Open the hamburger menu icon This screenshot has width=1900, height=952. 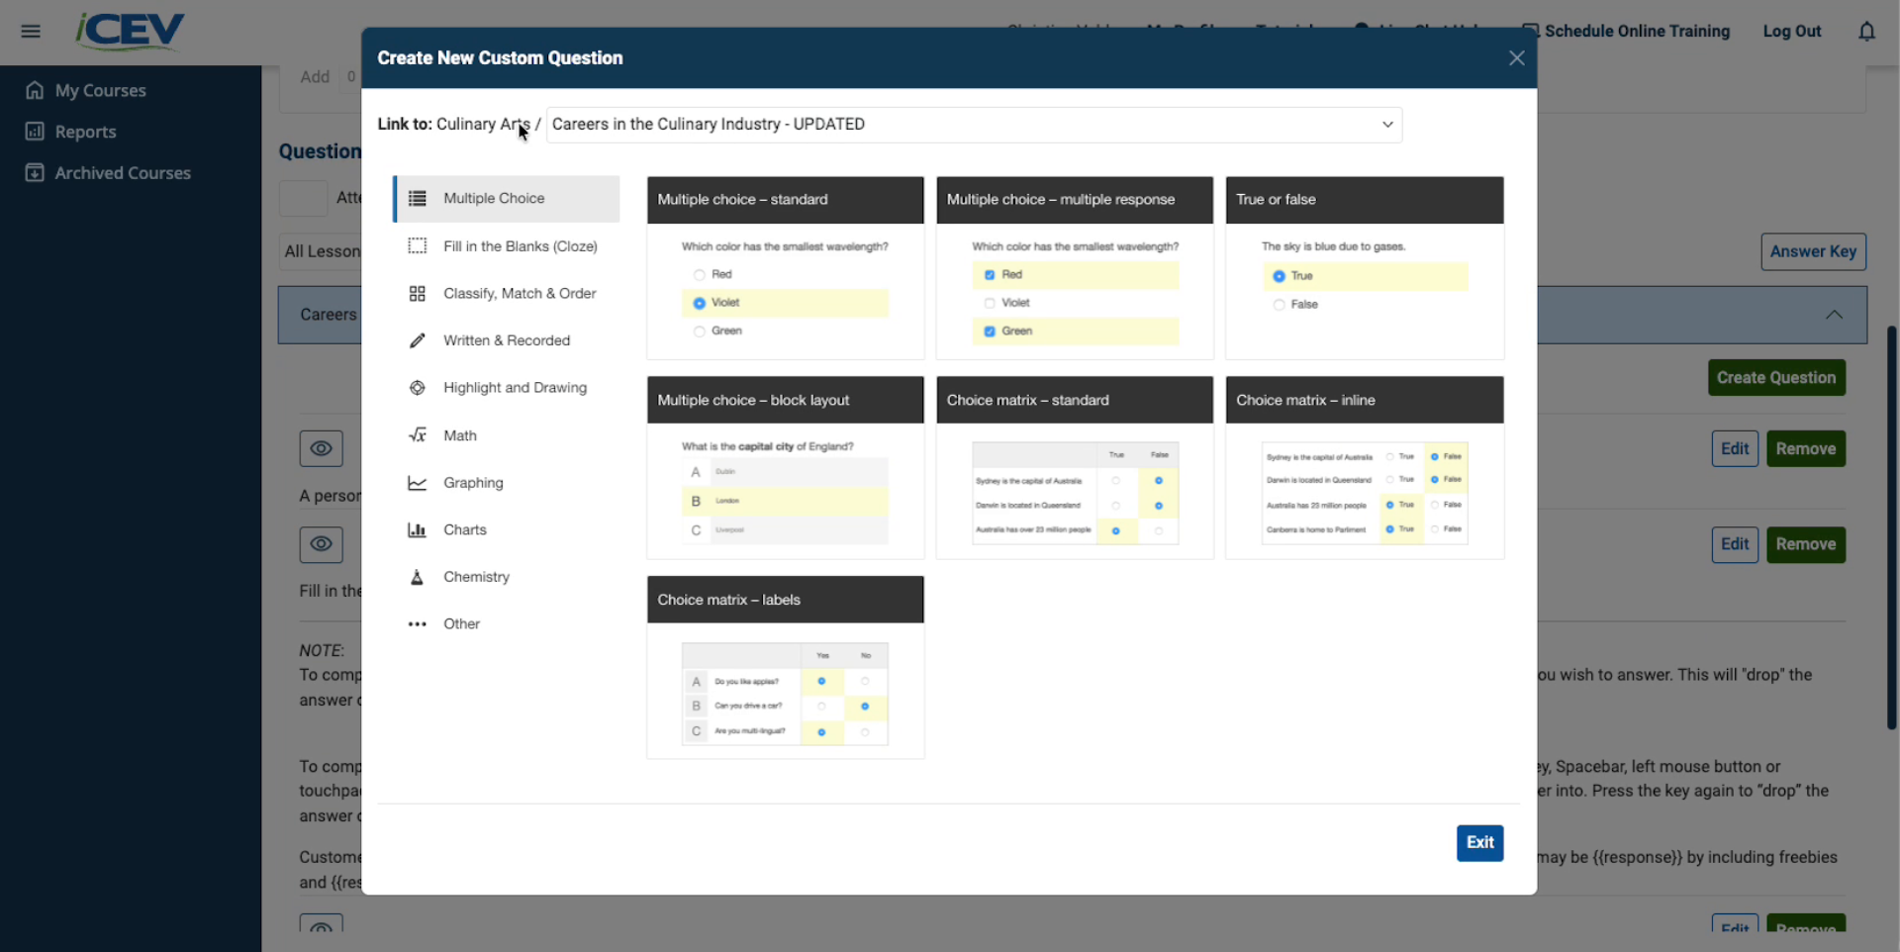point(31,32)
